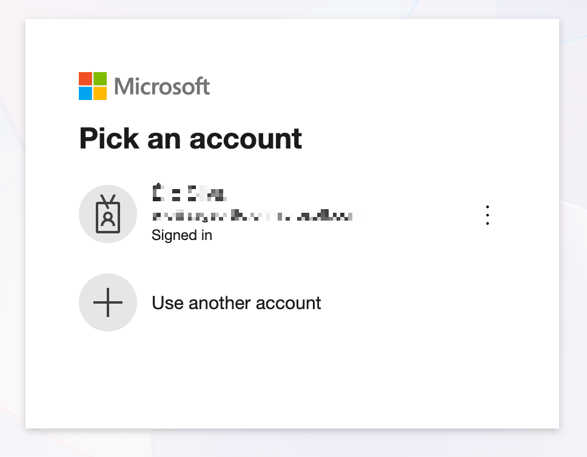Click the red square of Microsoft logo
Image resolution: width=587 pixels, height=457 pixels.
[x=86, y=79]
